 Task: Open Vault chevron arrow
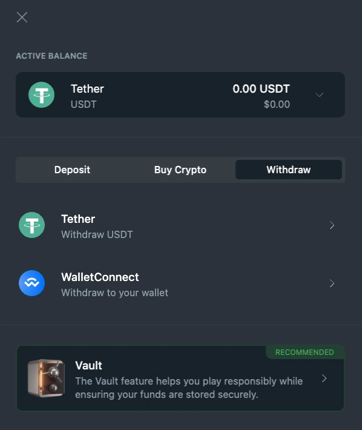324,378
